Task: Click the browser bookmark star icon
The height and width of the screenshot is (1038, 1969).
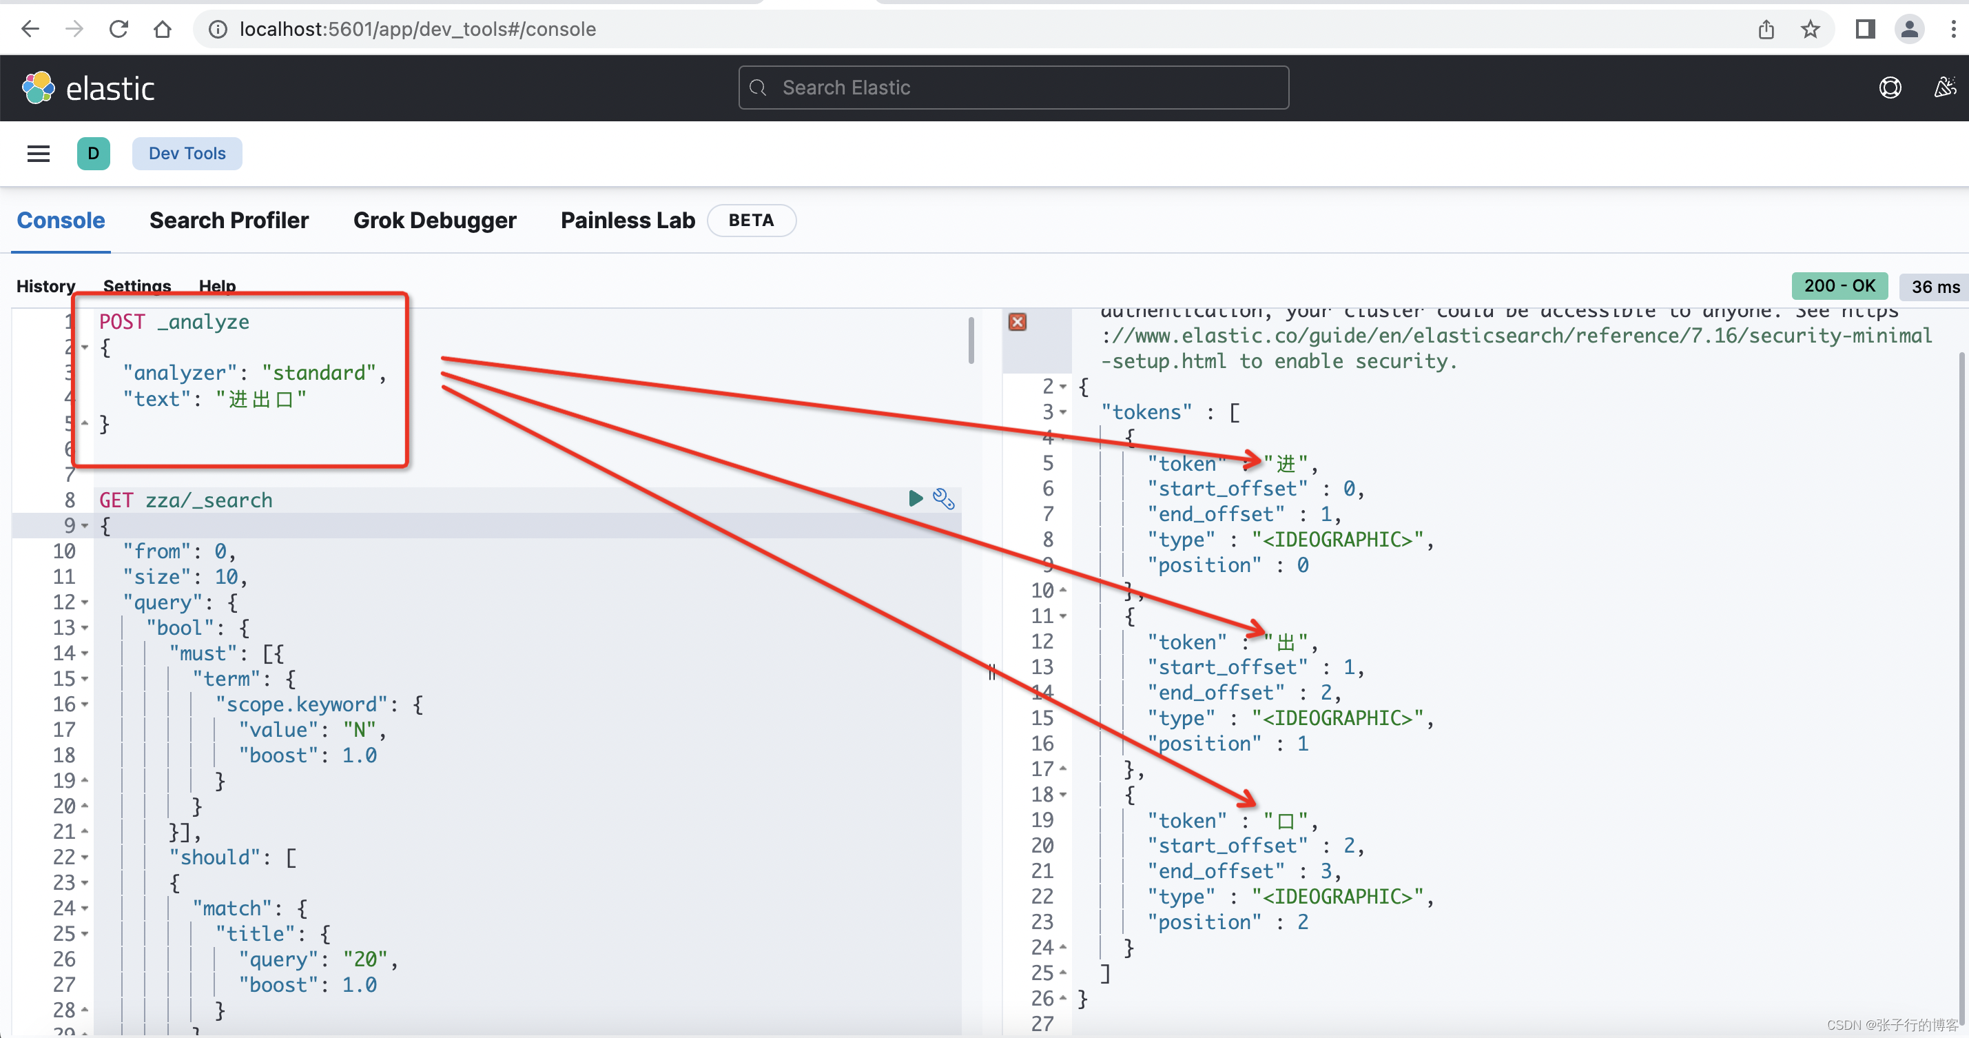Action: point(1809,29)
